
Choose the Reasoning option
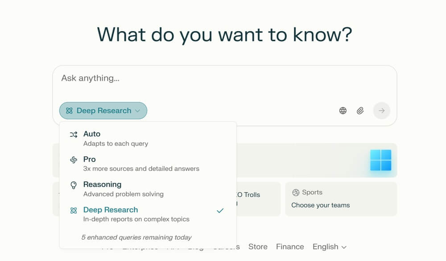point(148,189)
